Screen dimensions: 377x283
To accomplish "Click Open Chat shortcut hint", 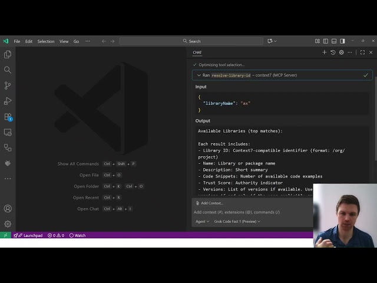I will 105,209.
